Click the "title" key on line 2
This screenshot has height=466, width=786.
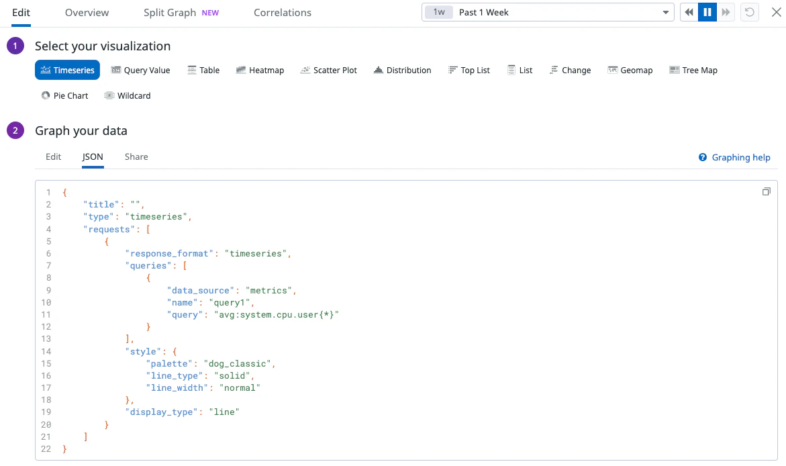pyautogui.click(x=101, y=205)
